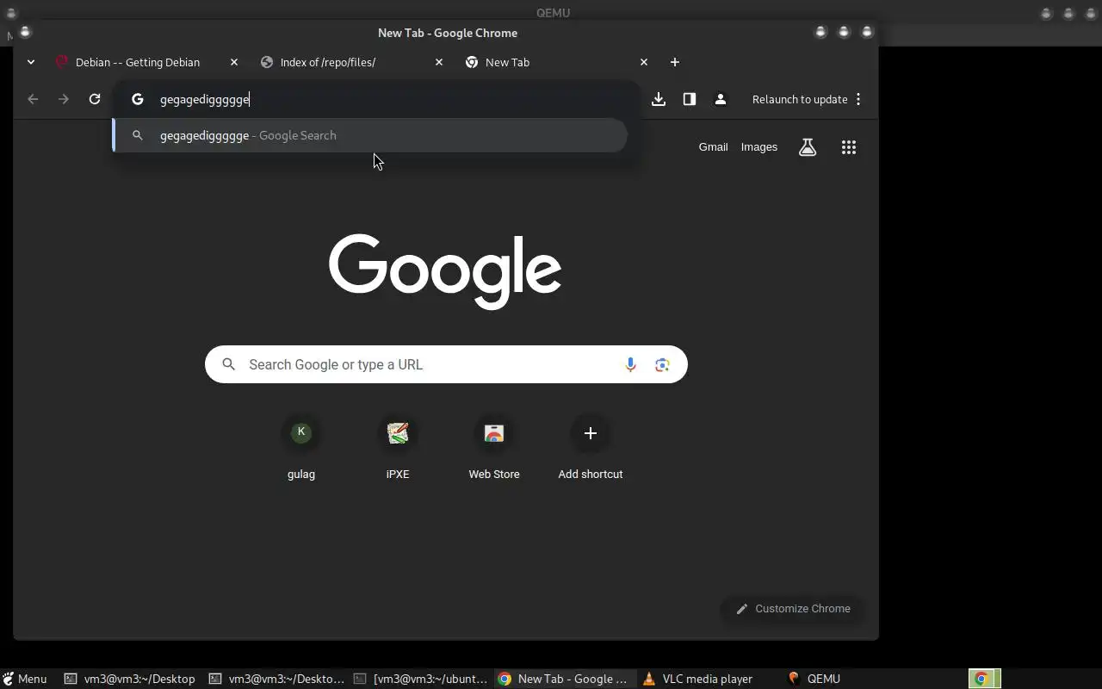
Task: Open the gulag shortcut
Action: pos(301,448)
